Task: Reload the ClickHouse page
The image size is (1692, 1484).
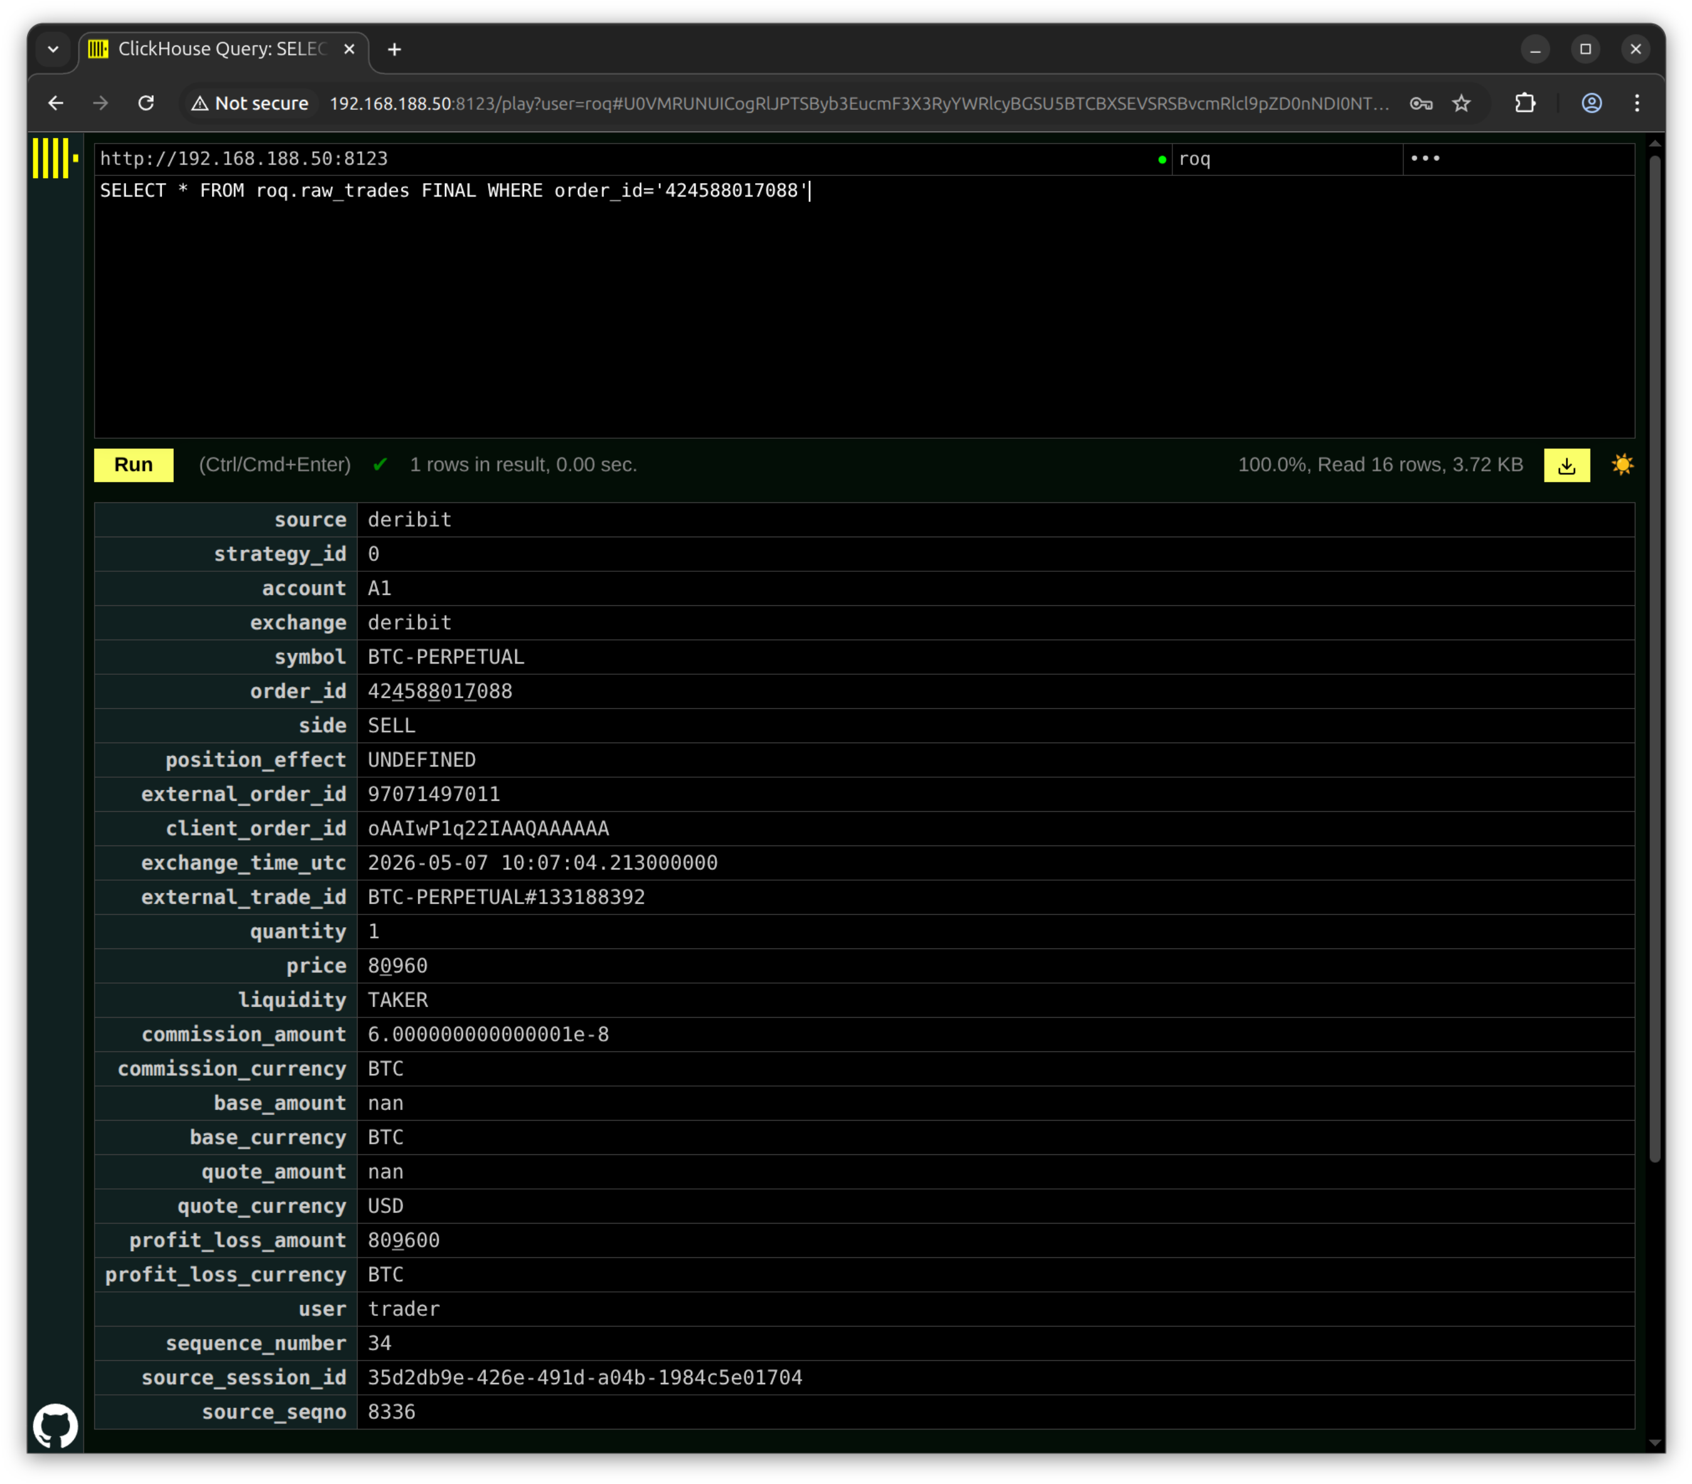Action: pyautogui.click(x=146, y=103)
